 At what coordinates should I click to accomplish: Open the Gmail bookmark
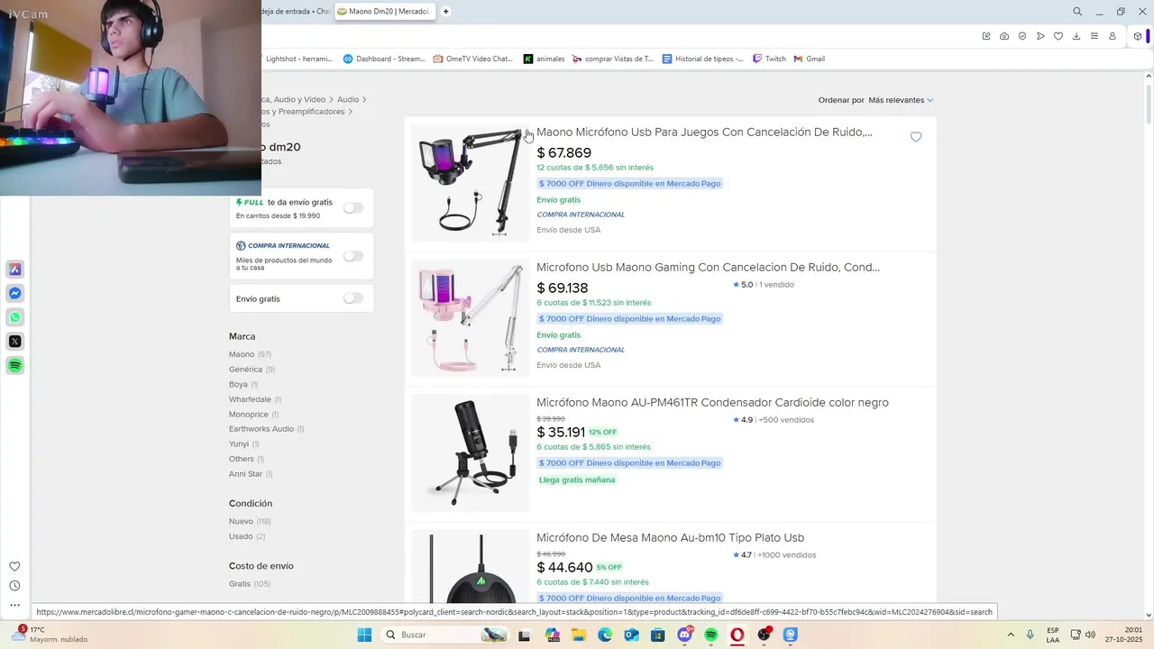pos(810,59)
